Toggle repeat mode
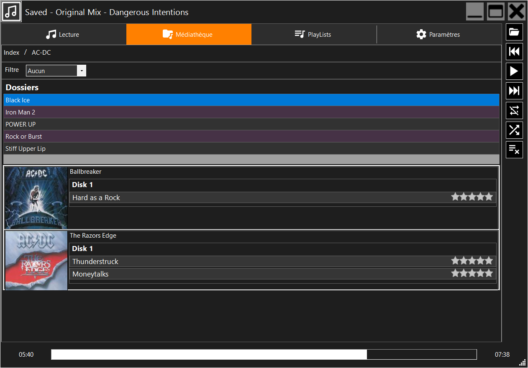The height and width of the screenshot is (368, 528). pos(514,111)
